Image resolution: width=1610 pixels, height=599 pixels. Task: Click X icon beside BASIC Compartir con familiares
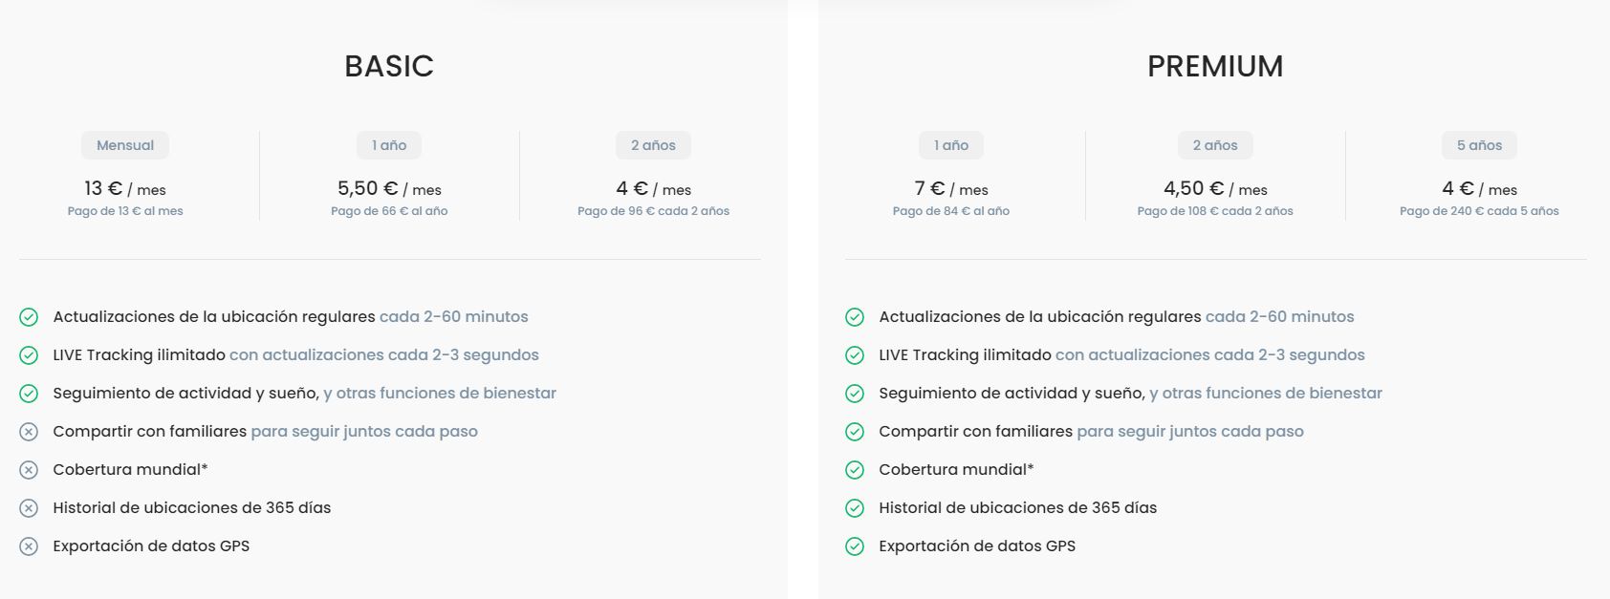29,432
